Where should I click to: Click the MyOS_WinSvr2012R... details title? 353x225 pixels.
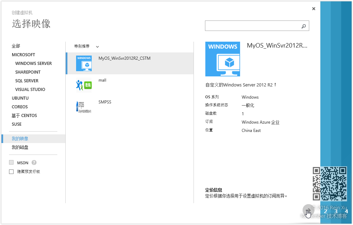click(277, 45)
